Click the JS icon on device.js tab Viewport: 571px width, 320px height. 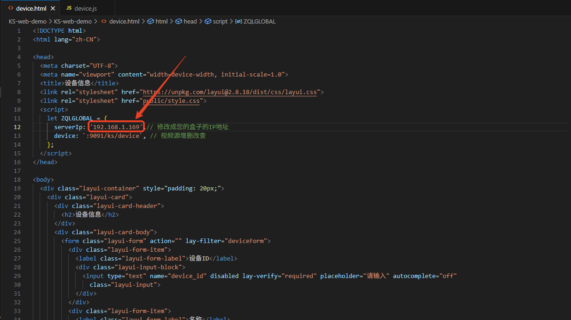point(69,8)
